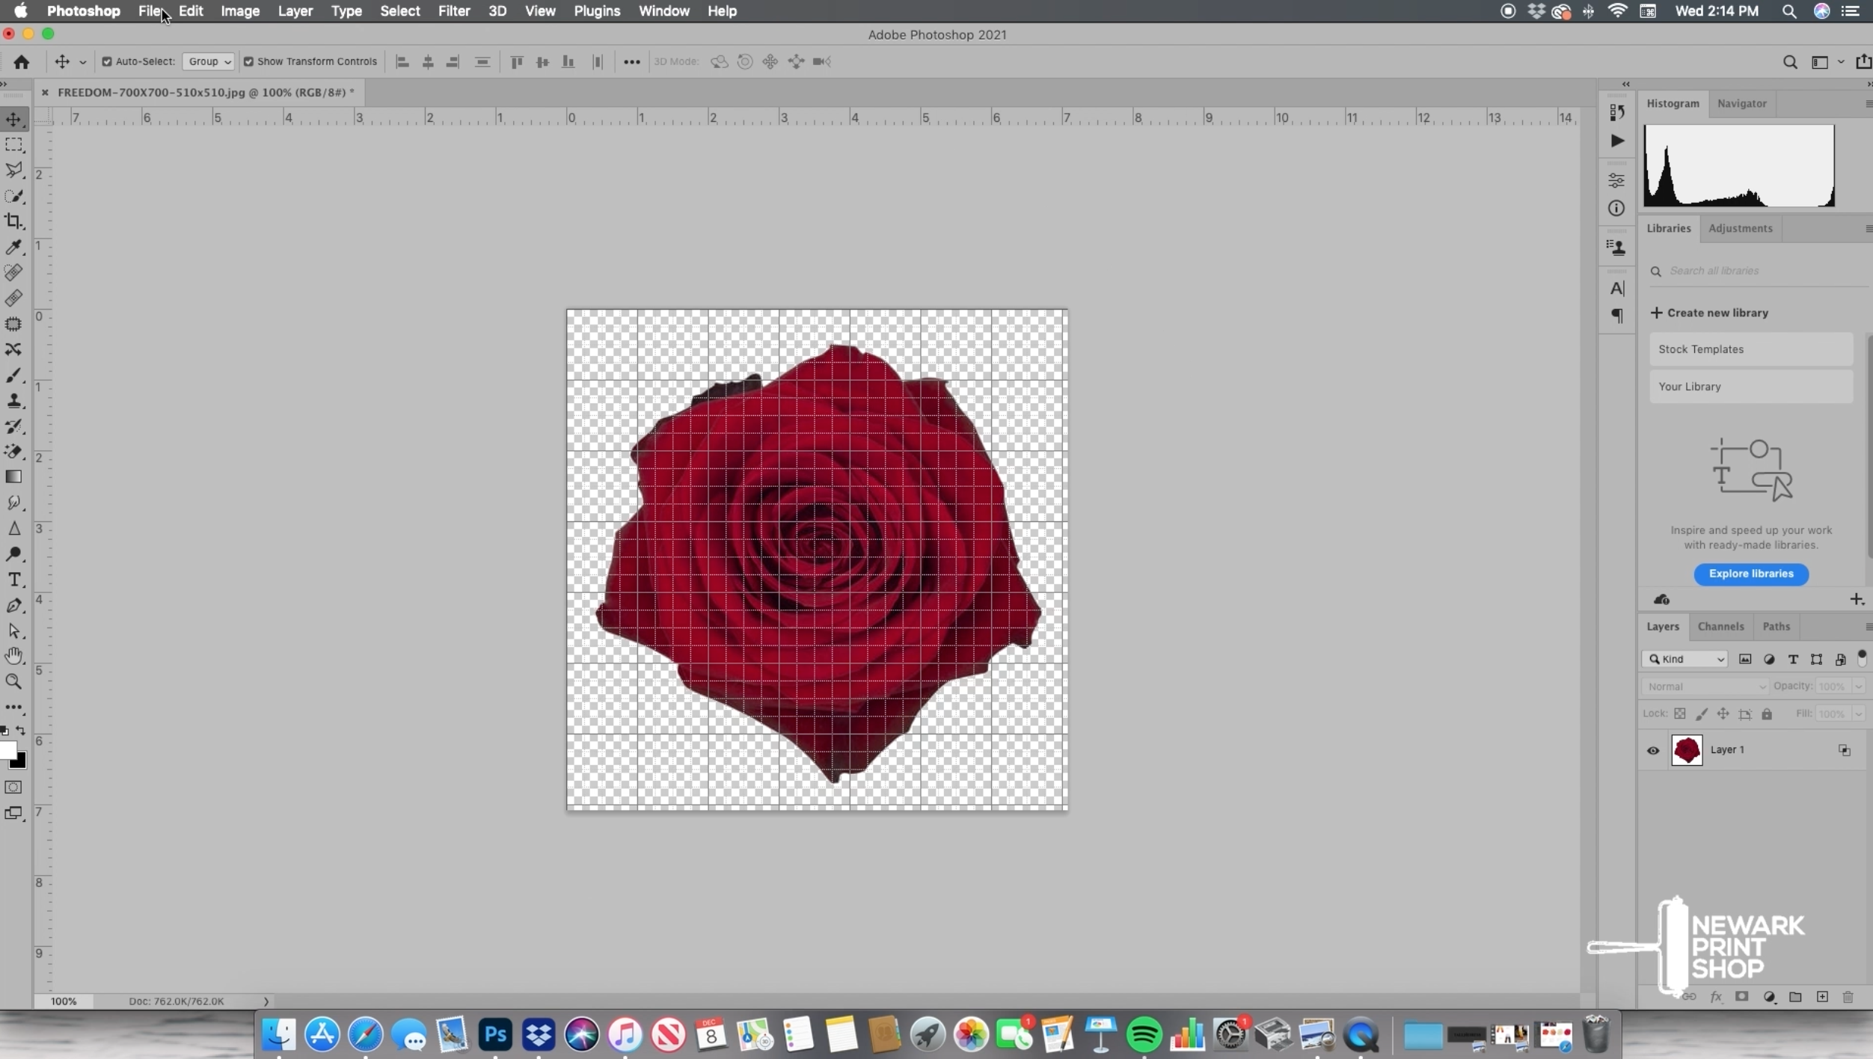Open the Filter menu
1873x1059 pixels.
coord(453,11)
